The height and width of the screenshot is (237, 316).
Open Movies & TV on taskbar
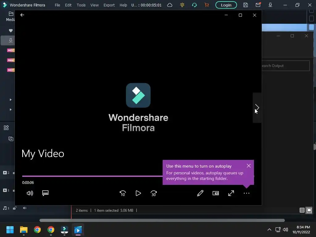(78, 230)
